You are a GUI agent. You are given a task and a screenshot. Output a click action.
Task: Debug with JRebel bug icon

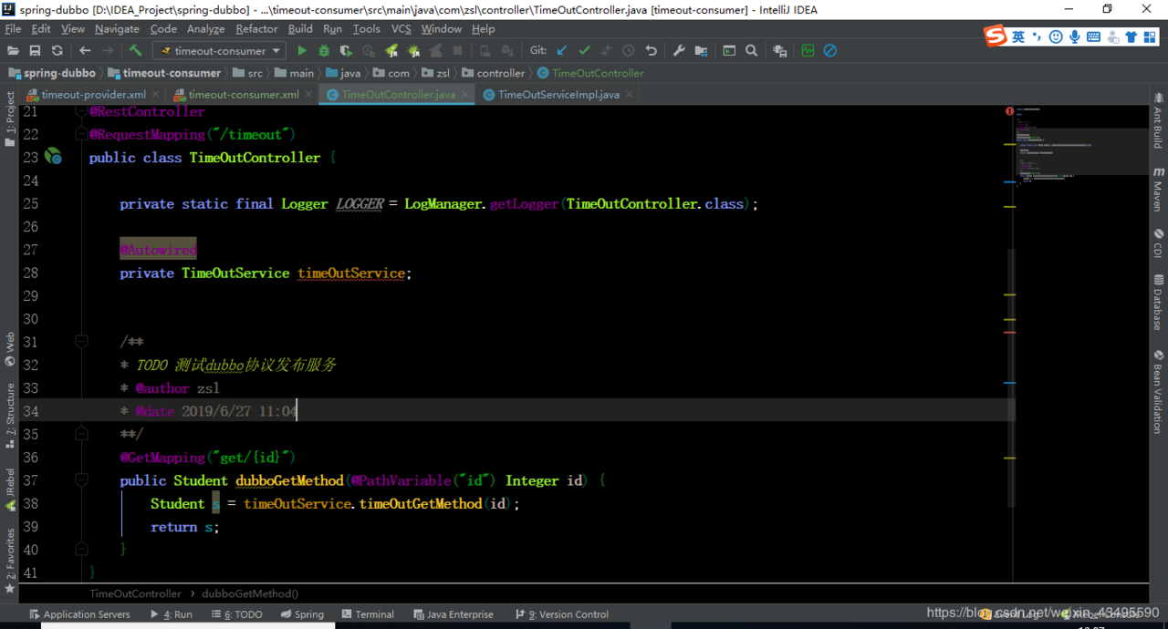[x=413, y=51]
